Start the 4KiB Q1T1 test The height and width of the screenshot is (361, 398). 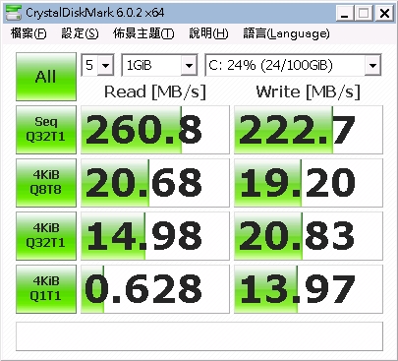(46, 289)
